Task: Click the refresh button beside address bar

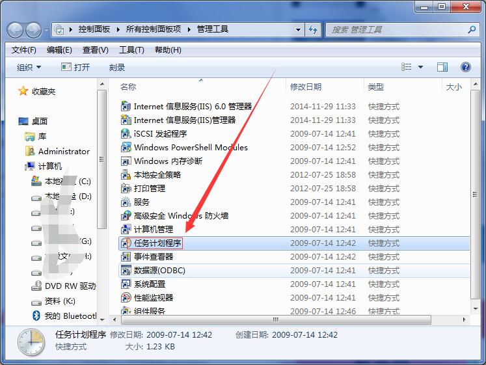Action: [x=313, y=30]
